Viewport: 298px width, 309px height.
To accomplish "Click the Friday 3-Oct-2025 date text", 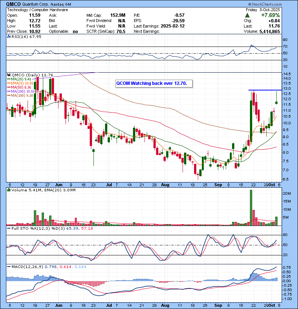I will pos(263,10).
